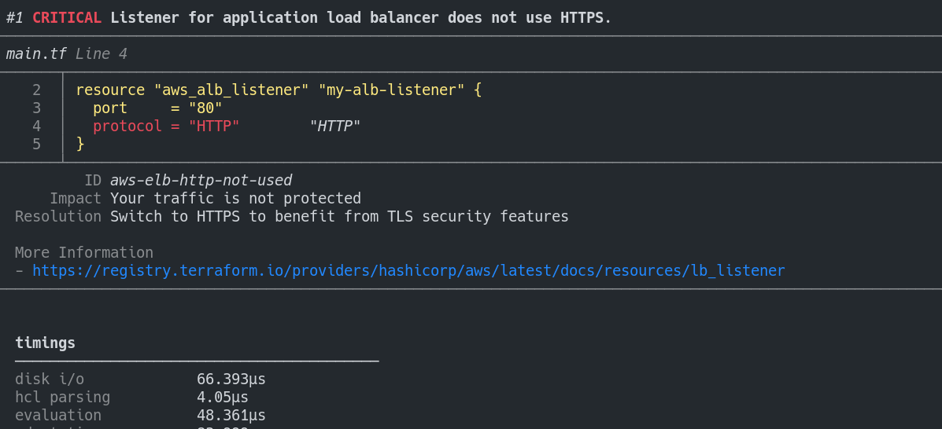
Task: Click the italic "HTTP" annotation value
Action: click(334, 126)
